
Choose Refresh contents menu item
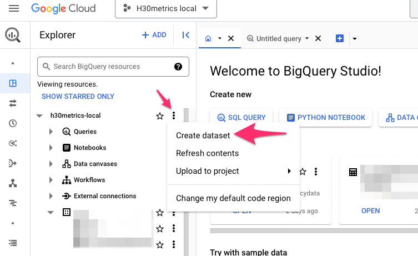point(207,153)
